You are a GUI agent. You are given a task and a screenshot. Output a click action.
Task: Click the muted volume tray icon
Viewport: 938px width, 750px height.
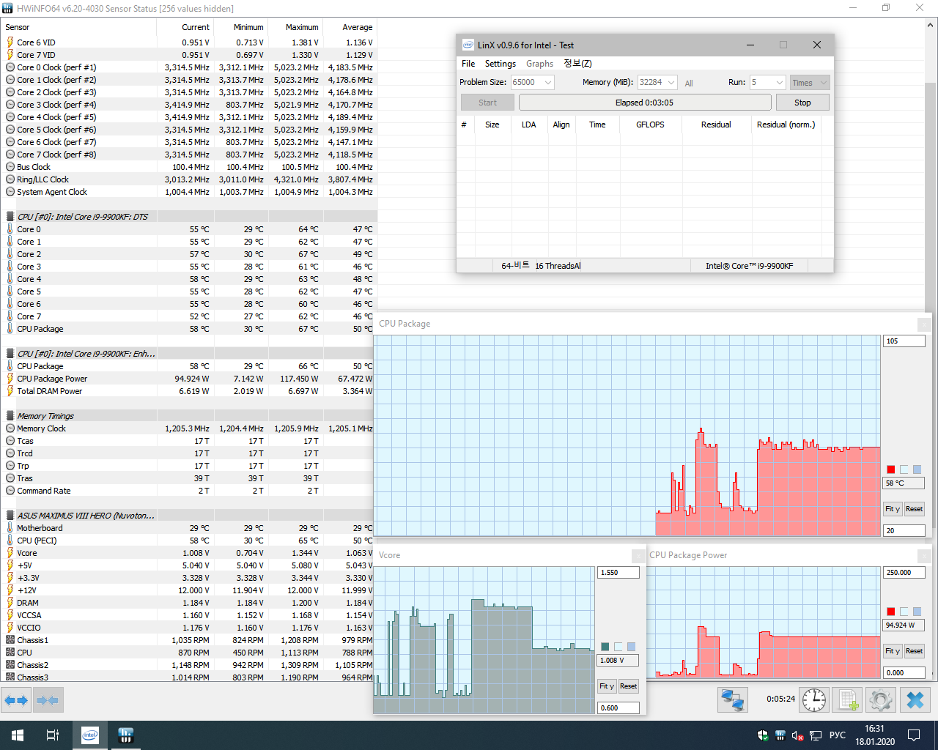798,735
